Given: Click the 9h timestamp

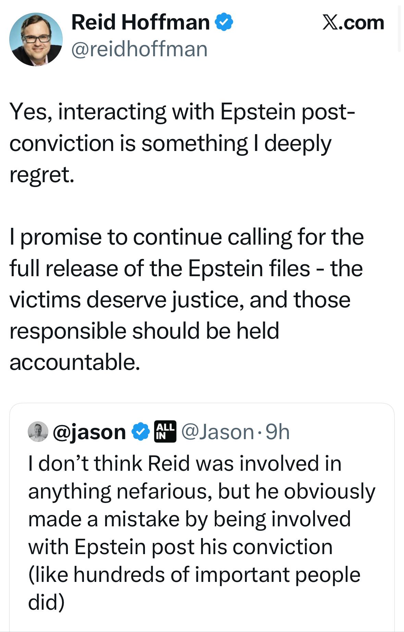Looking at the screenshot, I should click(278, 432).
